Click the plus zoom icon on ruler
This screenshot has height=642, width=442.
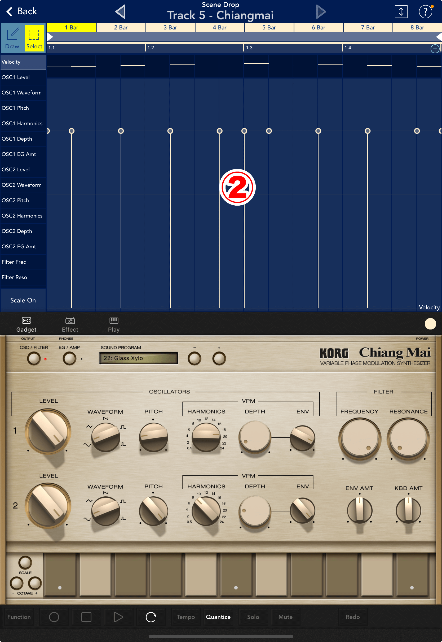[x=435, y=49]
